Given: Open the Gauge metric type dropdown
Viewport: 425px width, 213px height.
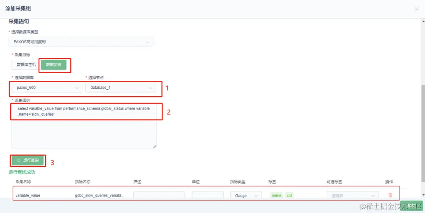Looking at the screenshot, I should coord(246,195).
